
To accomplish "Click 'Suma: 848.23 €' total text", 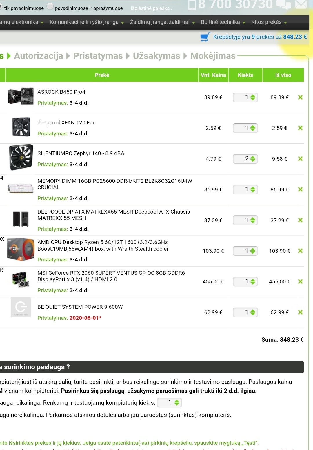I will pos(283,340).
